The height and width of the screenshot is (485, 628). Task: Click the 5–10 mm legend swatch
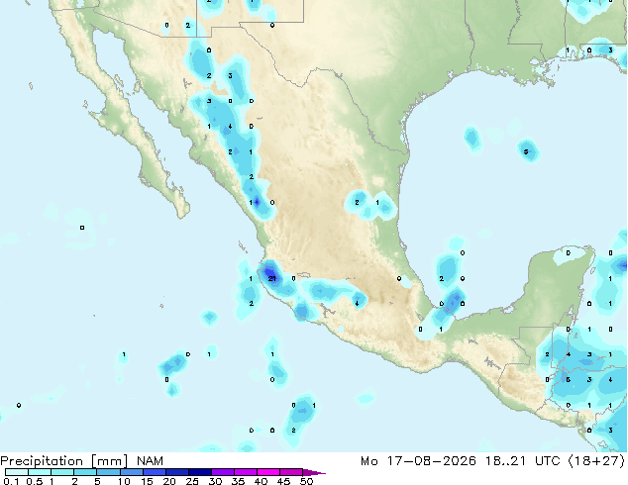[x=108, y=472]
